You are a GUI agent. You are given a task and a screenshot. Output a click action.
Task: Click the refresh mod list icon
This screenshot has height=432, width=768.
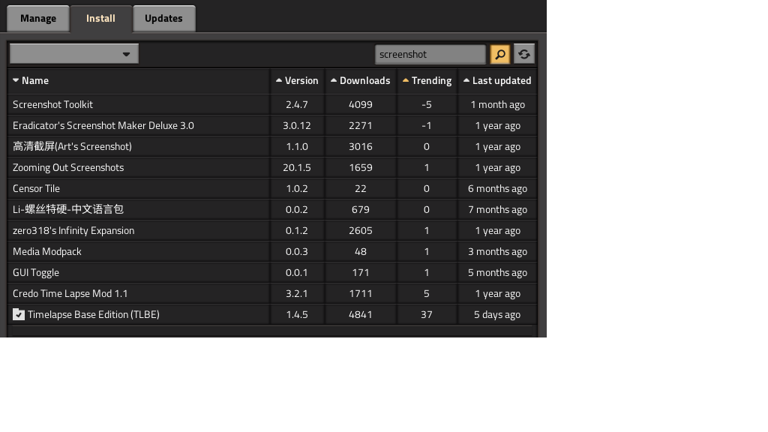pos(524,54)
